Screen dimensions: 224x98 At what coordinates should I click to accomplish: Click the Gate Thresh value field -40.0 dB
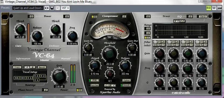click(20, 37)
